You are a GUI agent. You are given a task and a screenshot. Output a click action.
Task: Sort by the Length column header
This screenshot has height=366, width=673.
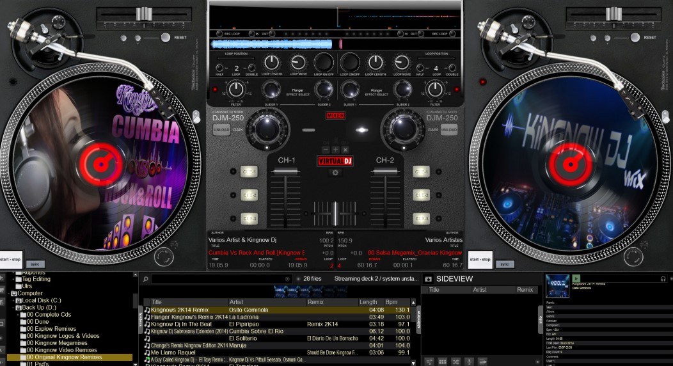[371, 302]
